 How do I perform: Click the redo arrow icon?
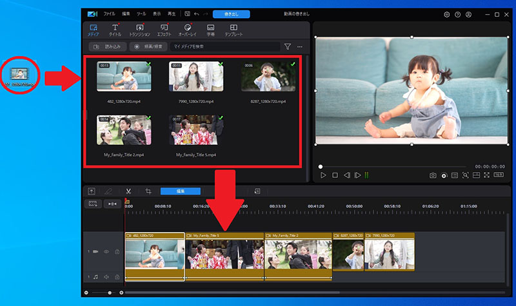tap(206, 14)
